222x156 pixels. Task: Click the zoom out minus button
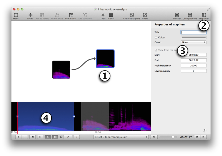[x=25, y=137]
